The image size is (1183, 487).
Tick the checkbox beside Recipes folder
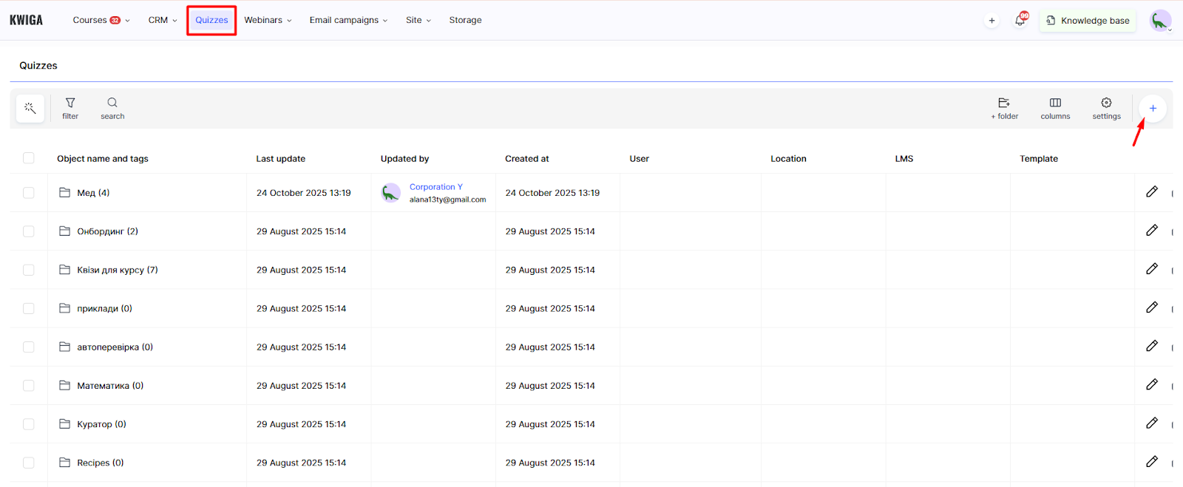29,463
